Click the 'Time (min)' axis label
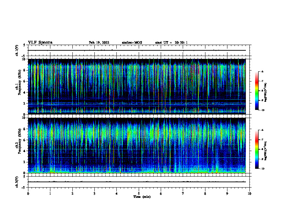This screenshot has width=281, height=217. [142, 197]
